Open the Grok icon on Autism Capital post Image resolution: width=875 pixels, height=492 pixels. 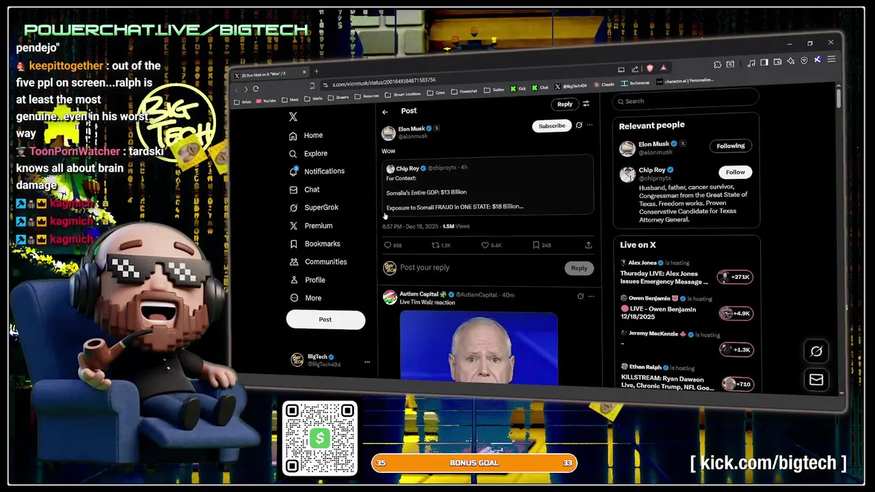[x=580, y=296]
